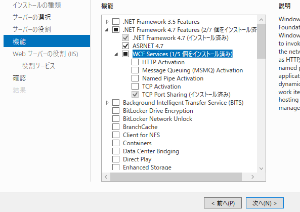The width and height of the screenshot is (300, 212).
Task: Collapse the WCF Services node
Action: click(116, 54)
